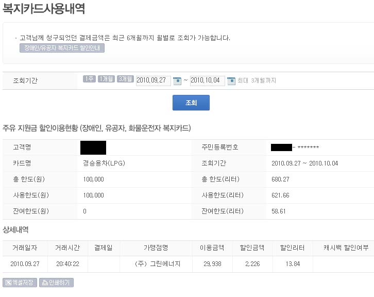
Task: Open the end date calendar picker icon
Action: point(231,81)
